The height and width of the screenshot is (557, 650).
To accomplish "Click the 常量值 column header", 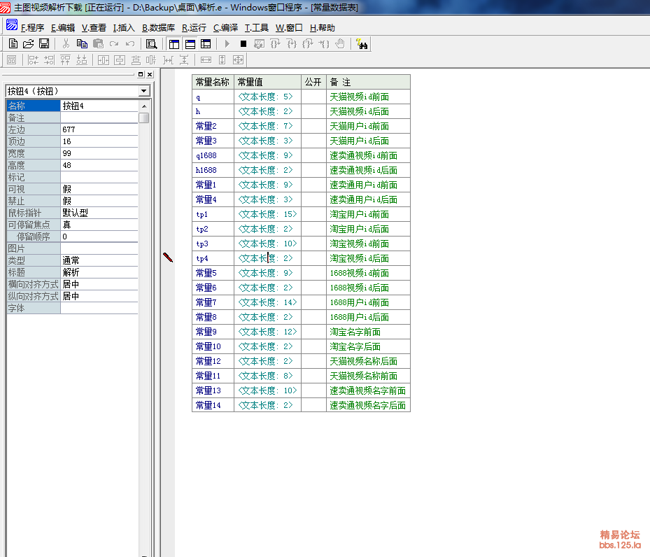I will [267, 82].
